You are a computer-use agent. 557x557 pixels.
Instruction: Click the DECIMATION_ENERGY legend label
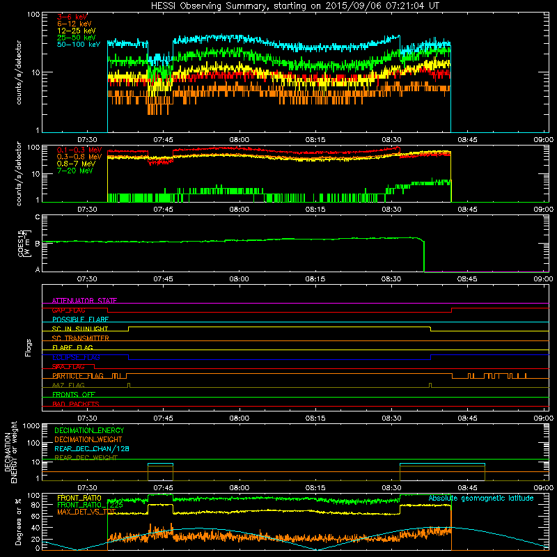pos(89,430)
